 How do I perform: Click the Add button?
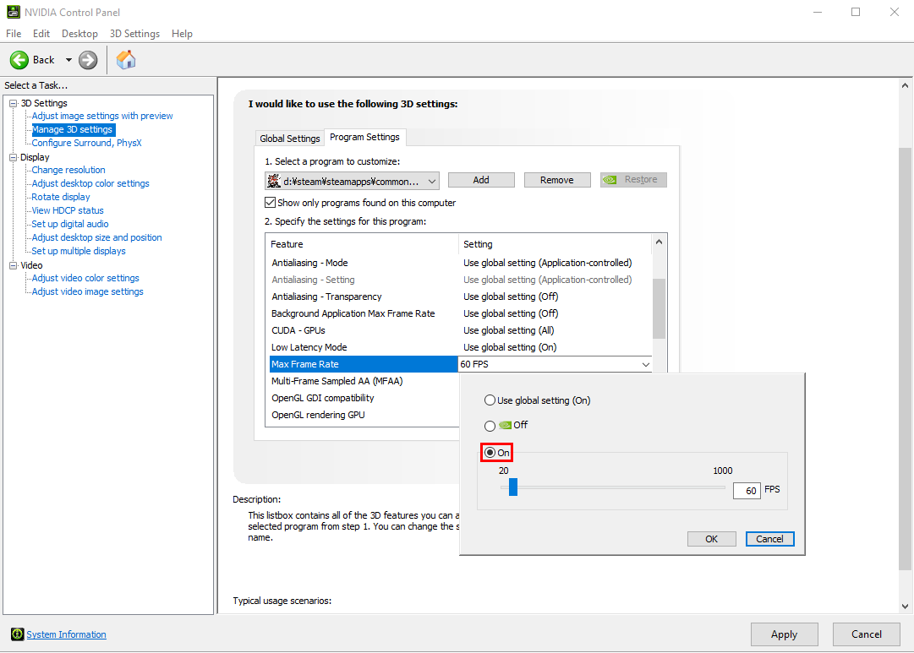click(x=481, y=180)
